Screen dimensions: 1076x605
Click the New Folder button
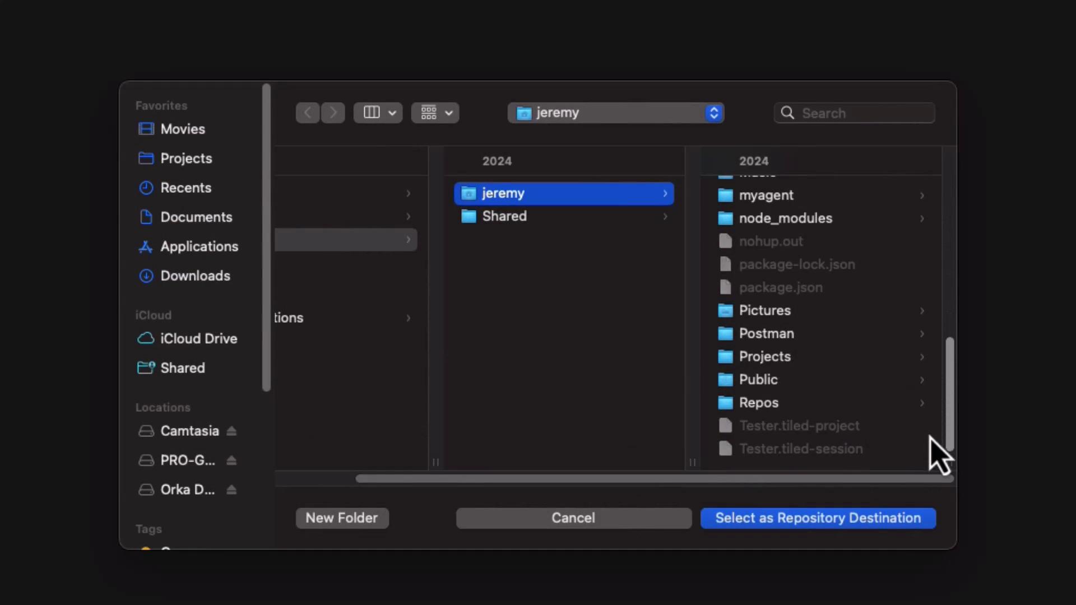[342, 518]
